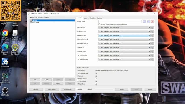The width and height of the screenshot is (185, 104).
Task: Click the Save Profile button
Action: [x=52, y=89]
